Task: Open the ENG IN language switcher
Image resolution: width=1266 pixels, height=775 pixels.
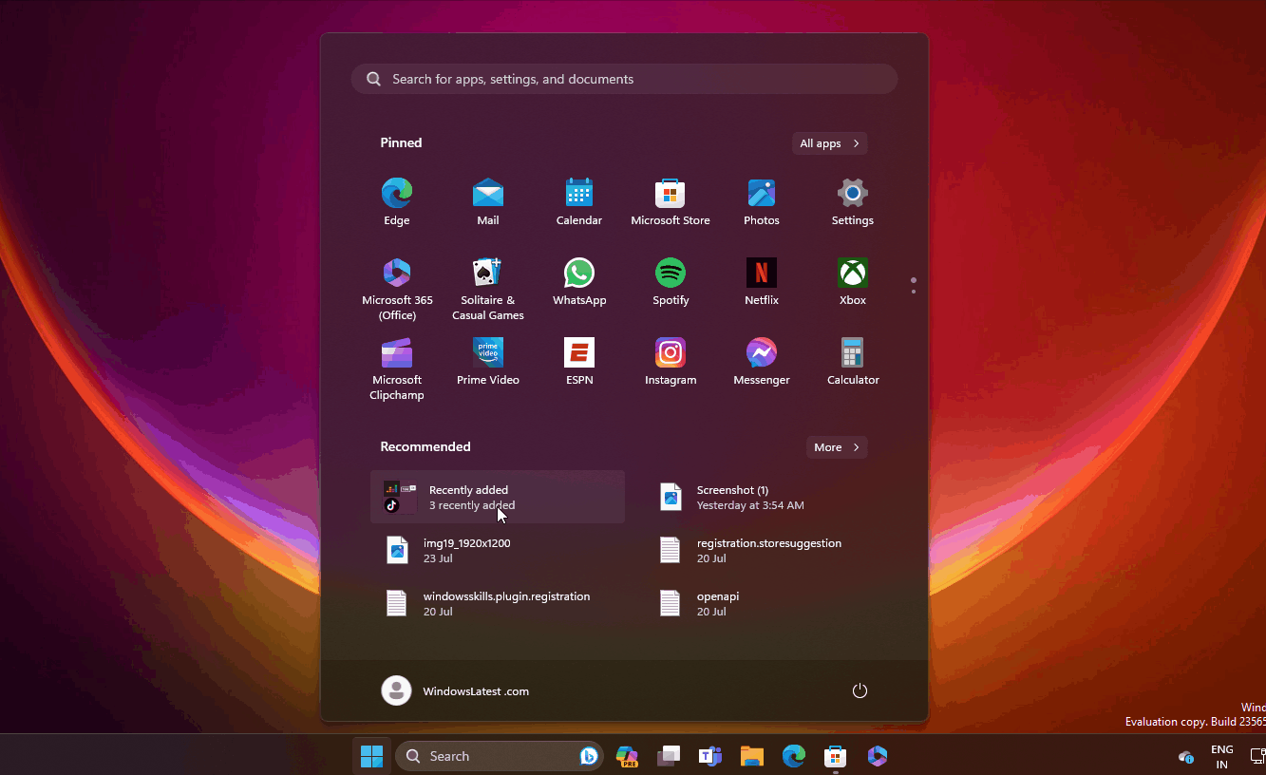Action: [1222, 757]
